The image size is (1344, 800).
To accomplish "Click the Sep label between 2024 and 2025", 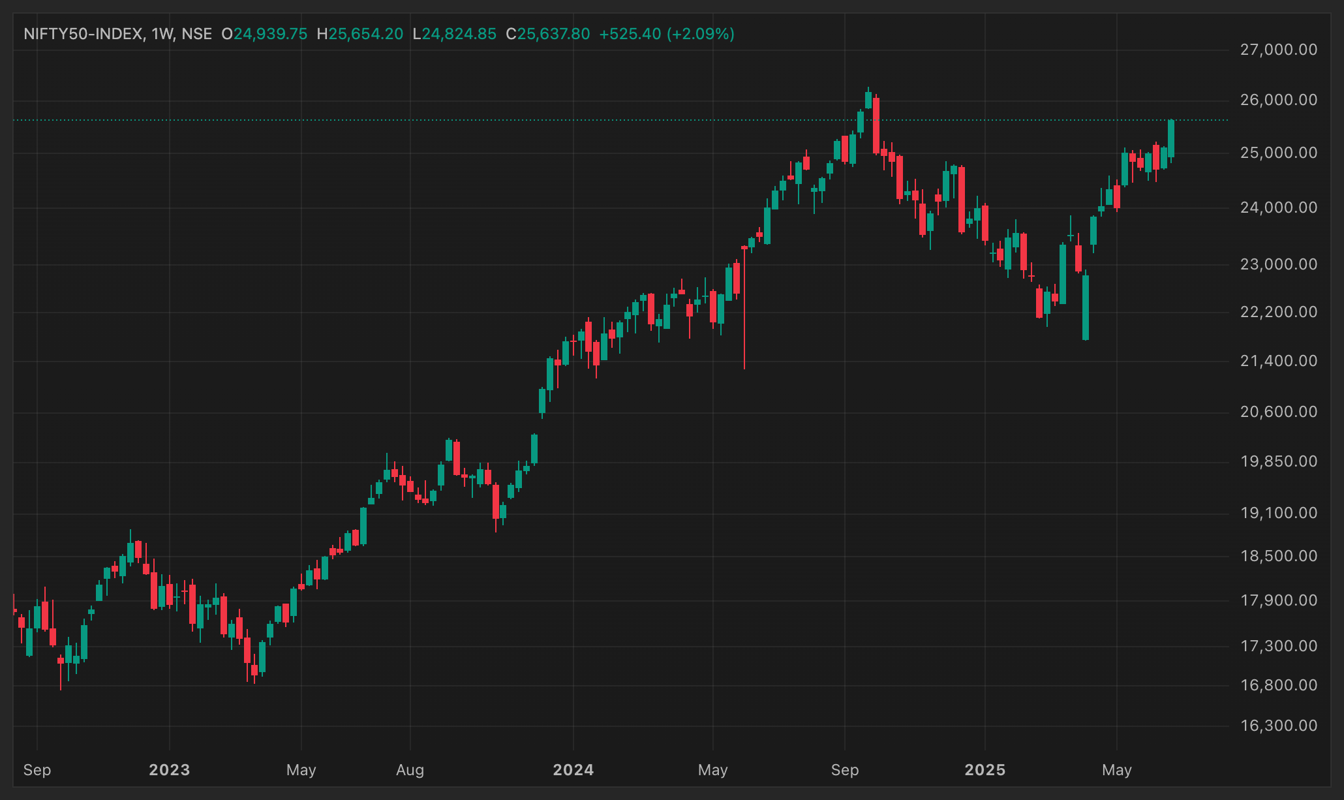I will [x=845, y=770].
